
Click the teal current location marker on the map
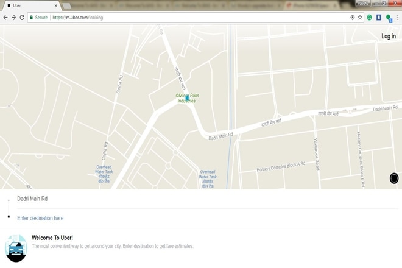(187, 97)
